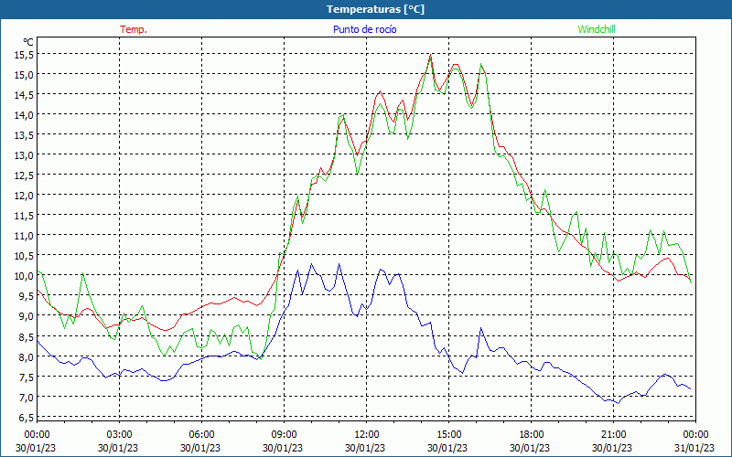Click the 'Temperaturas [°C]' chart title
The width and height of the screenshot is (732, 457).
tap(375, 9)
